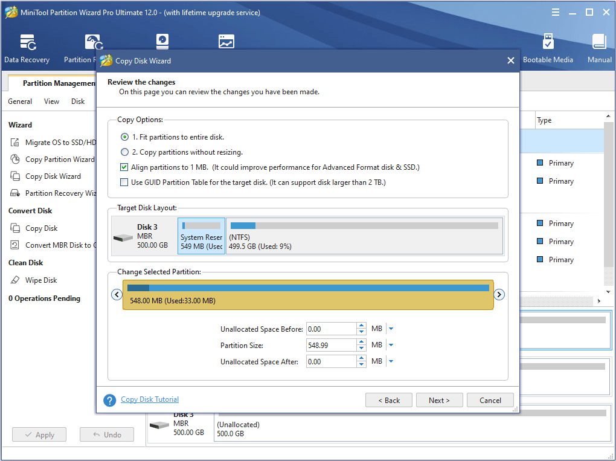Image resolution: width=616 pixels, height=461 pixels.
Task: Open the General menu
Action: tap(20, 102)
